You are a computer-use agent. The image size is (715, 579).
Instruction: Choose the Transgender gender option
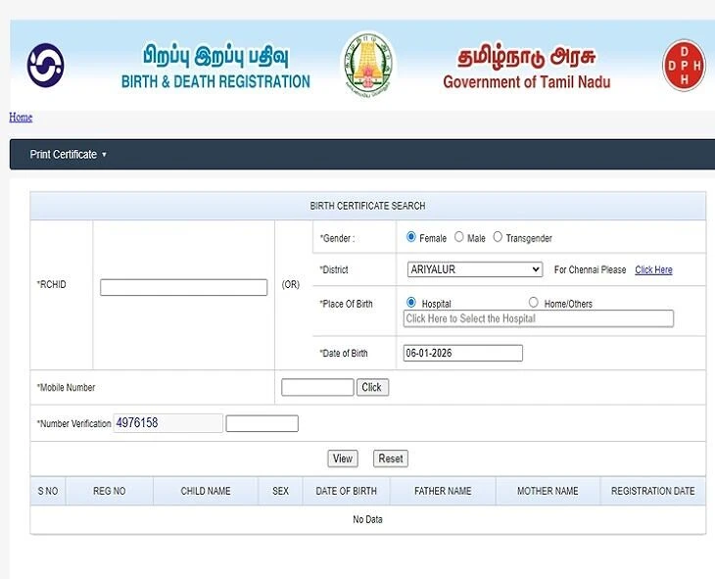[498, 237]
